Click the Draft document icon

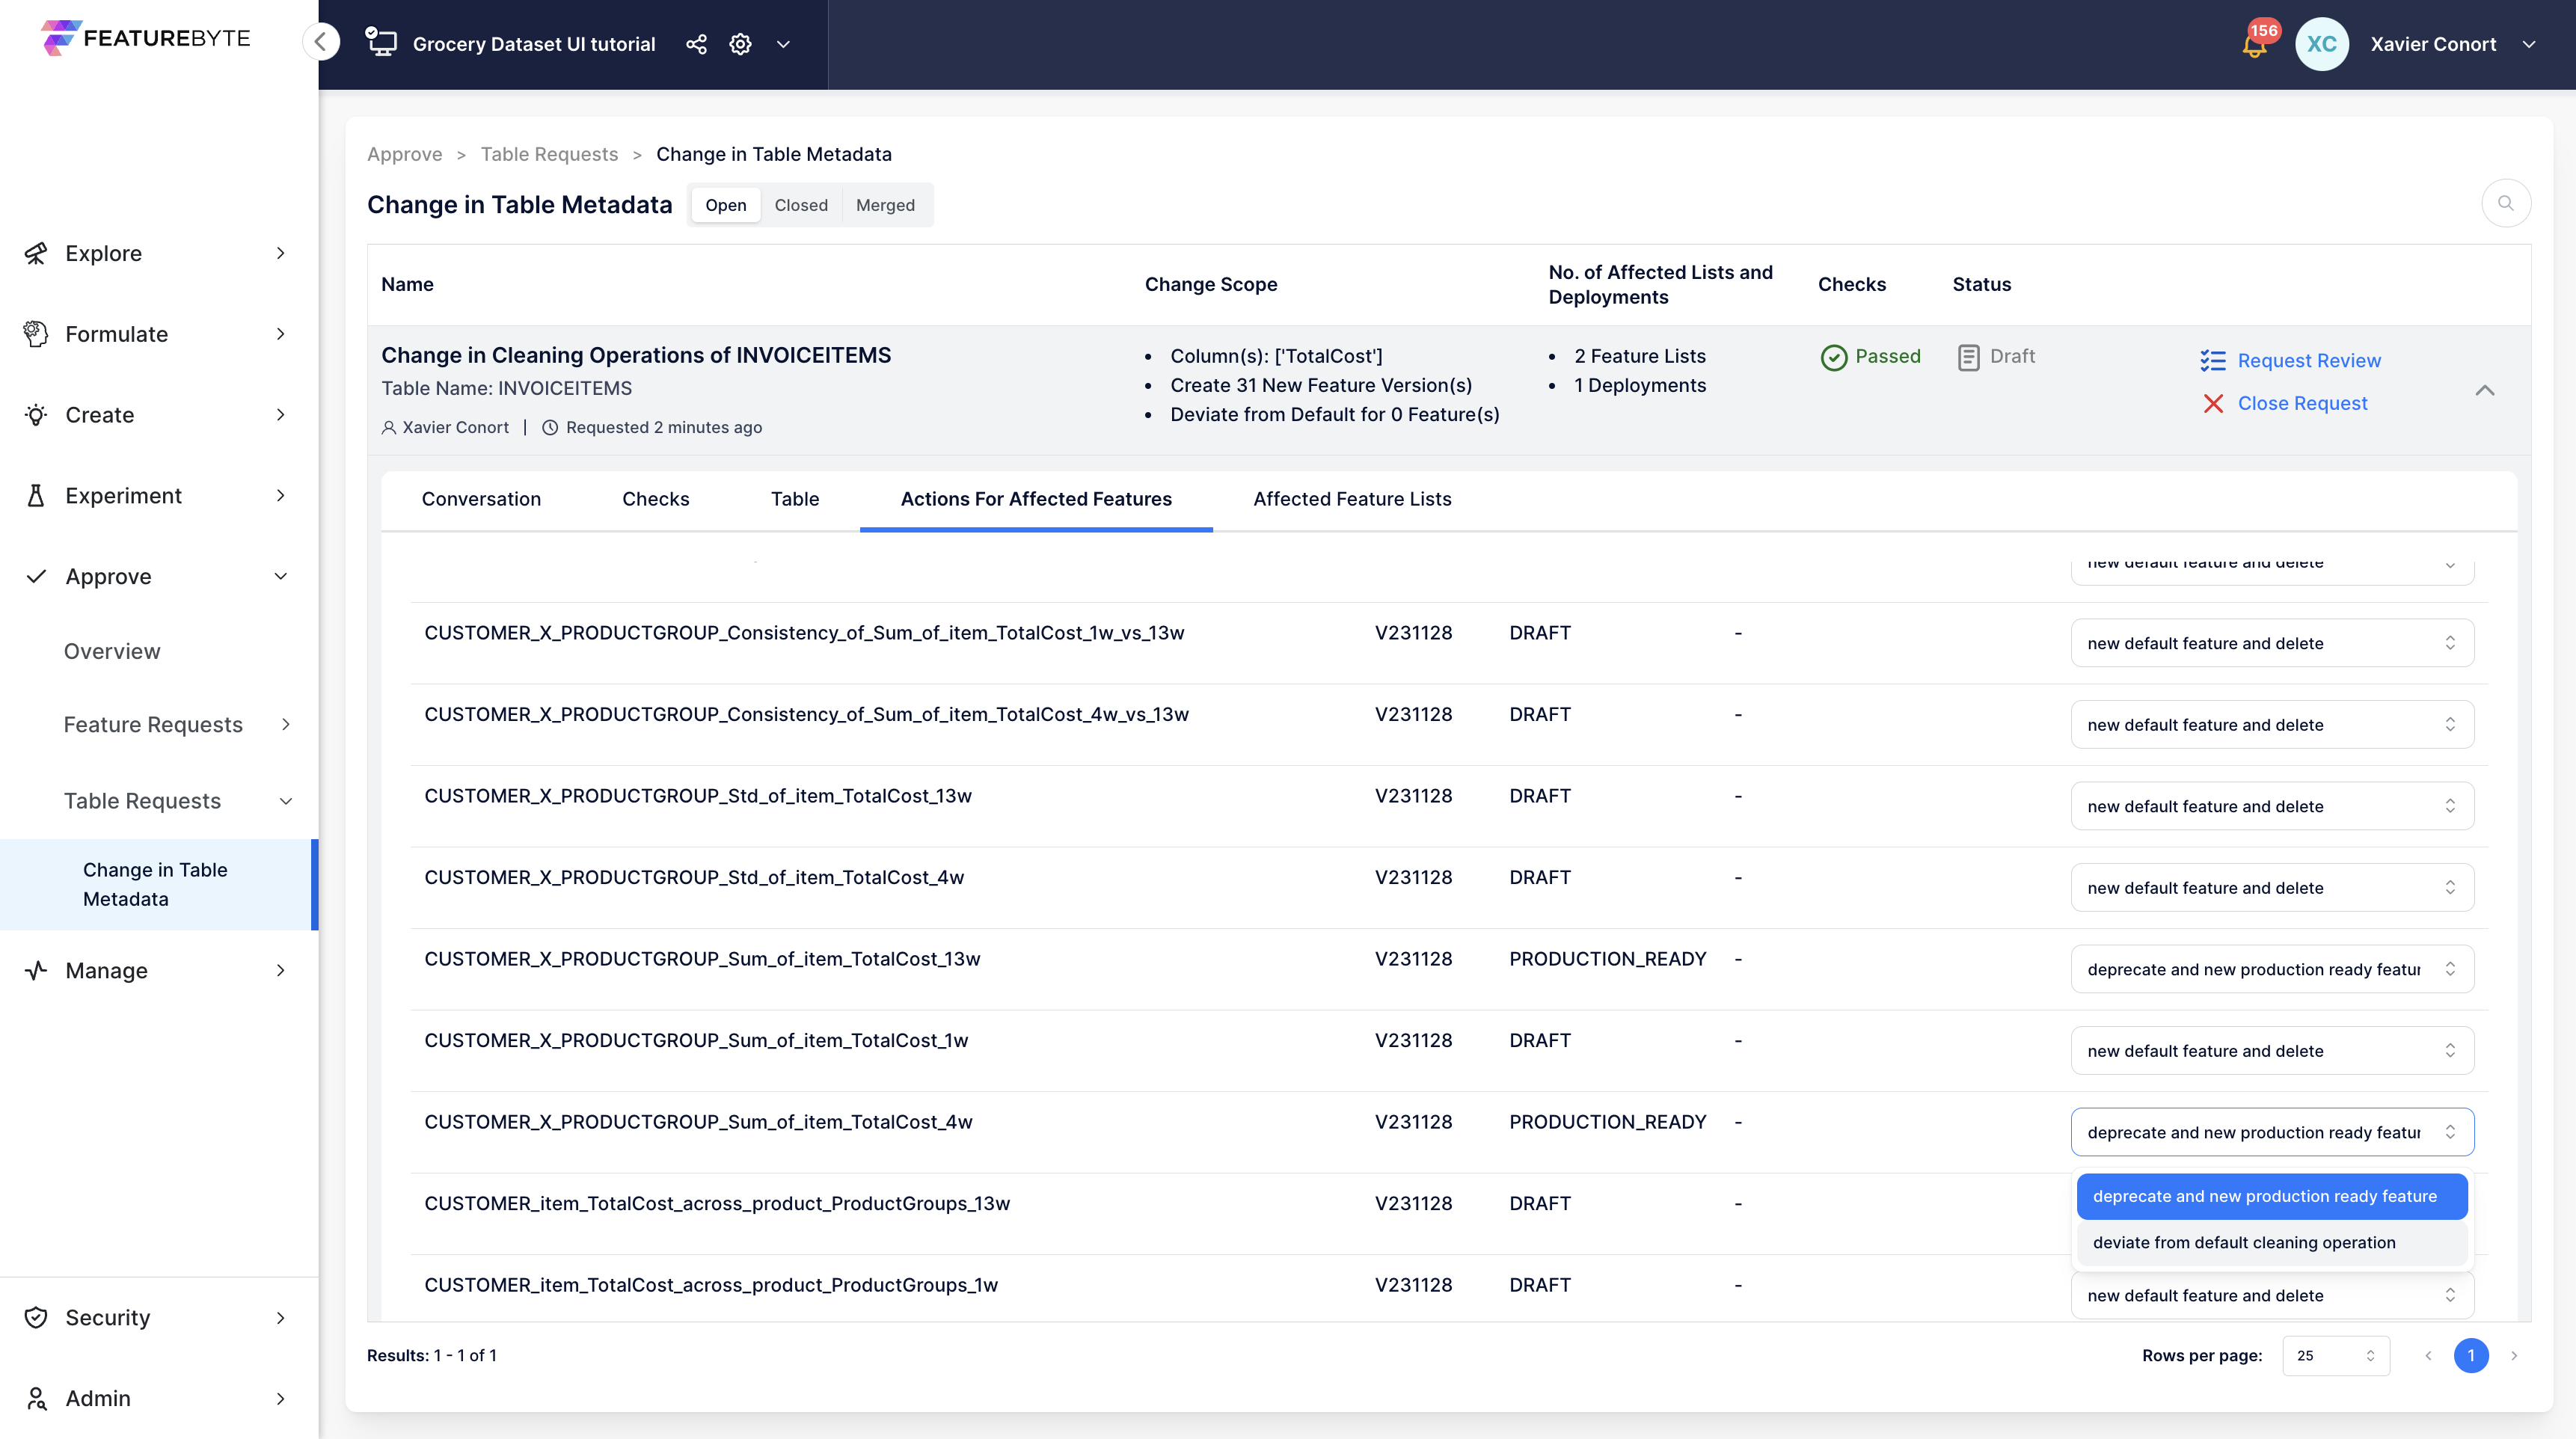(x=1968, y=357)
